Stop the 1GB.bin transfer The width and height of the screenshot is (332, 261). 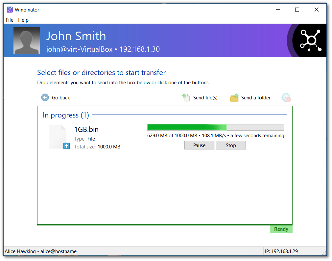pyautogui.click(x=231, y=145)
